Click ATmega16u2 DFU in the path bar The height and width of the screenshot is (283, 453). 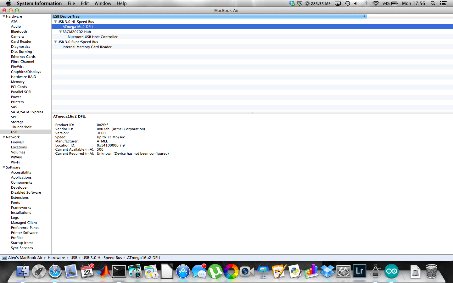[143, 258]
